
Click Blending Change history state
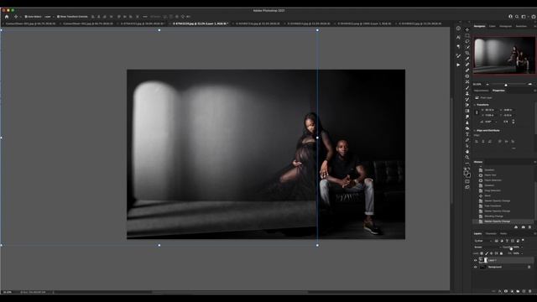494,216
